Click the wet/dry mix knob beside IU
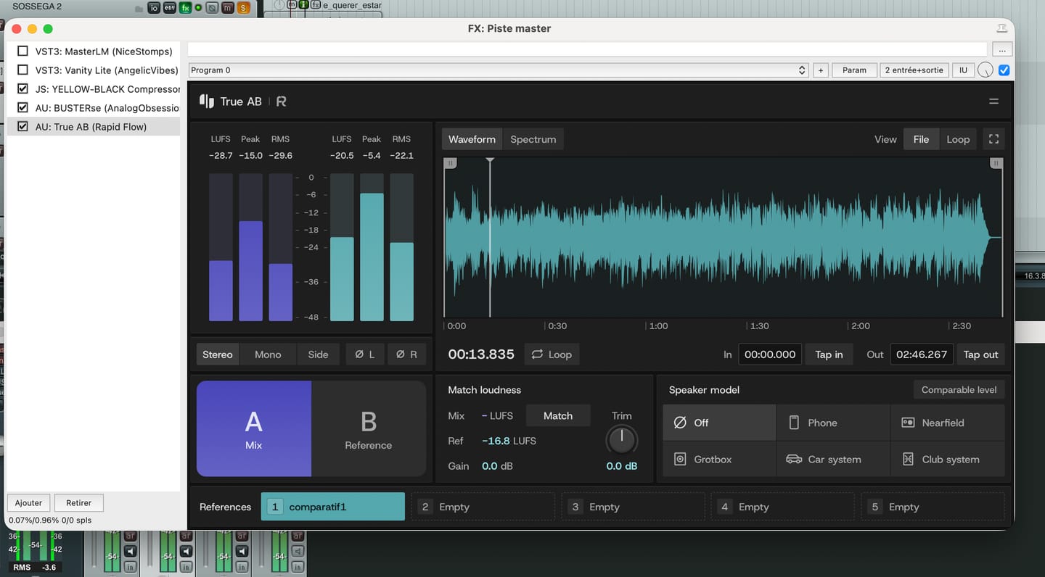The width and height of the screenshot is (1045, 577). pos(985,70)
